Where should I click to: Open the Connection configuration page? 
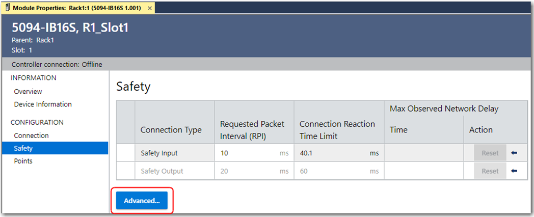click(x=31, y=135)
